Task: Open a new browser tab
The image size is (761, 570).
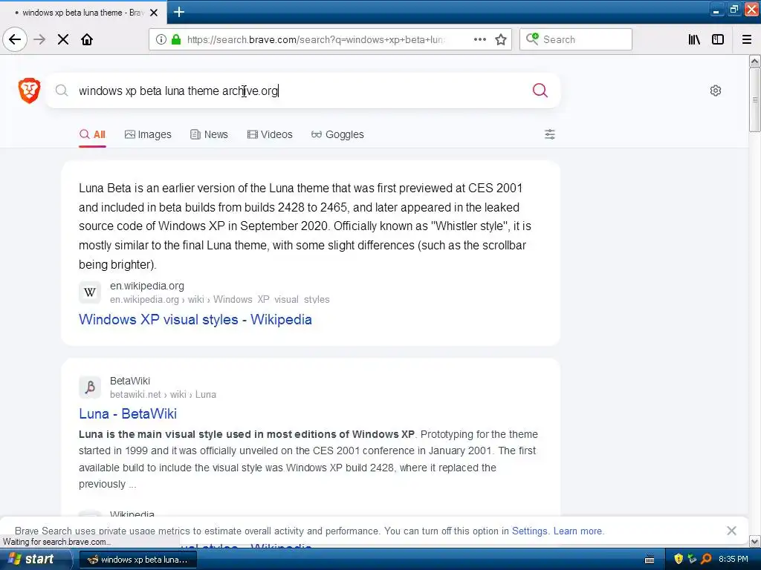Action: click(179, 12)
